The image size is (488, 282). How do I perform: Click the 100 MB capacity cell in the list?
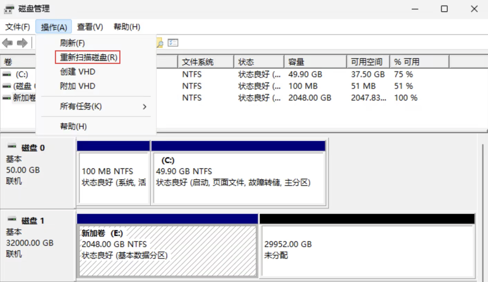coord(303,86)
